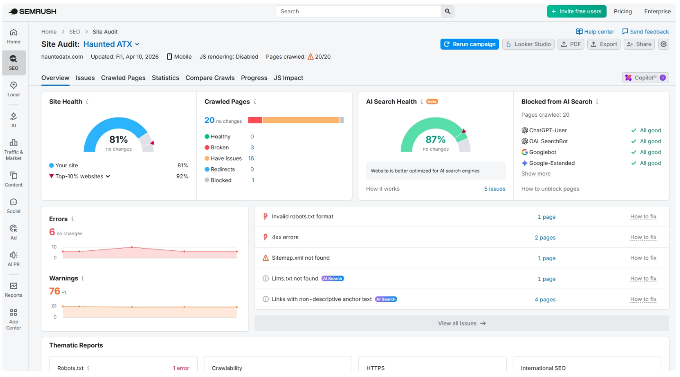
Task: Open the 5 issues link
Action: coord(495,189)
